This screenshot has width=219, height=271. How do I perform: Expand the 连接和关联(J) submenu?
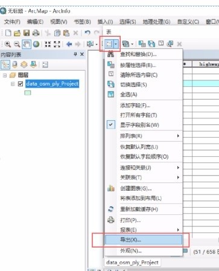[x=144, y=168]
